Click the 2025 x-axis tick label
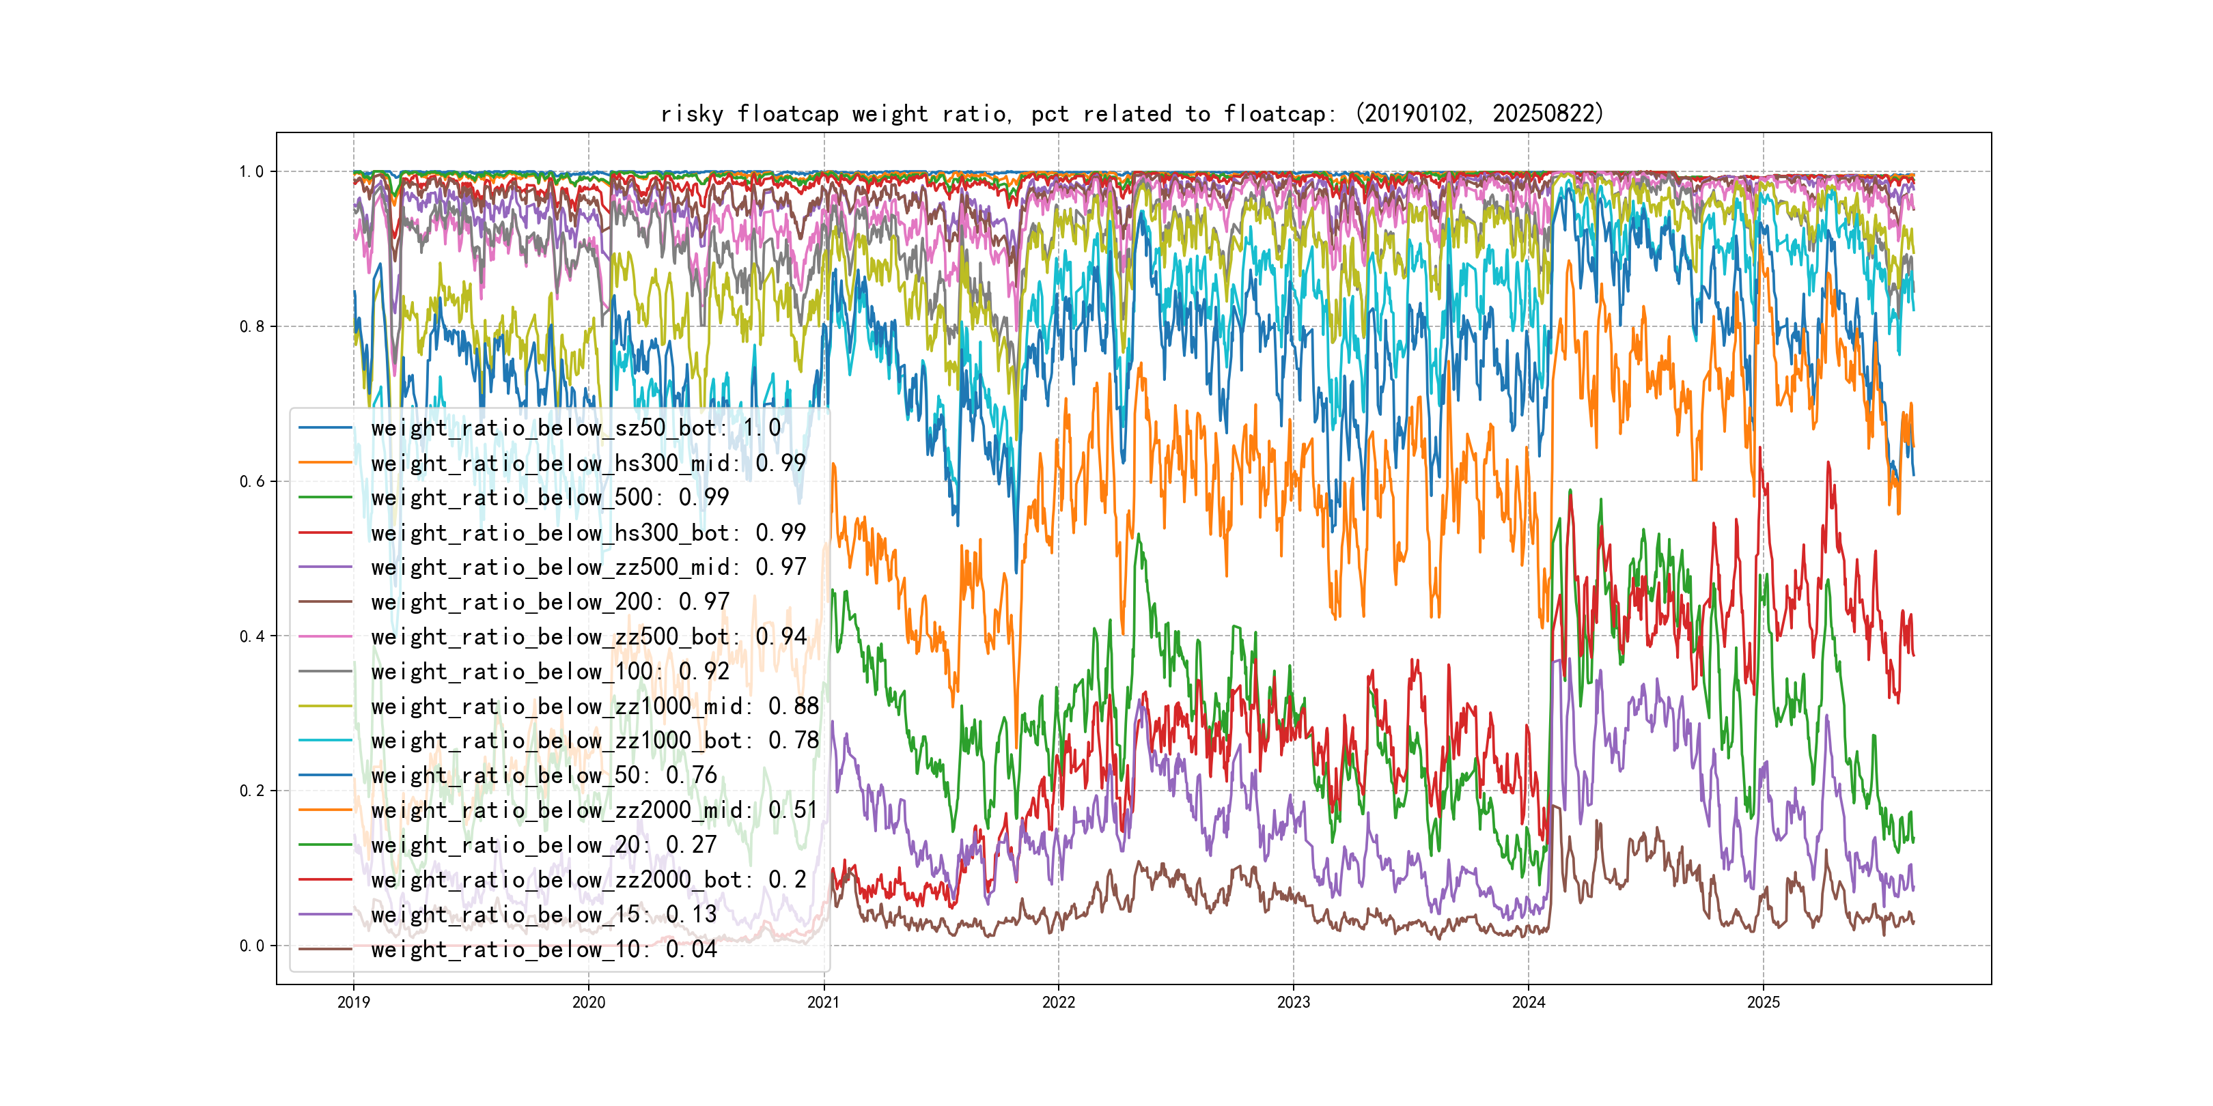The width and height of the screenshot is (2213, 1106). pos(1763,1002)
